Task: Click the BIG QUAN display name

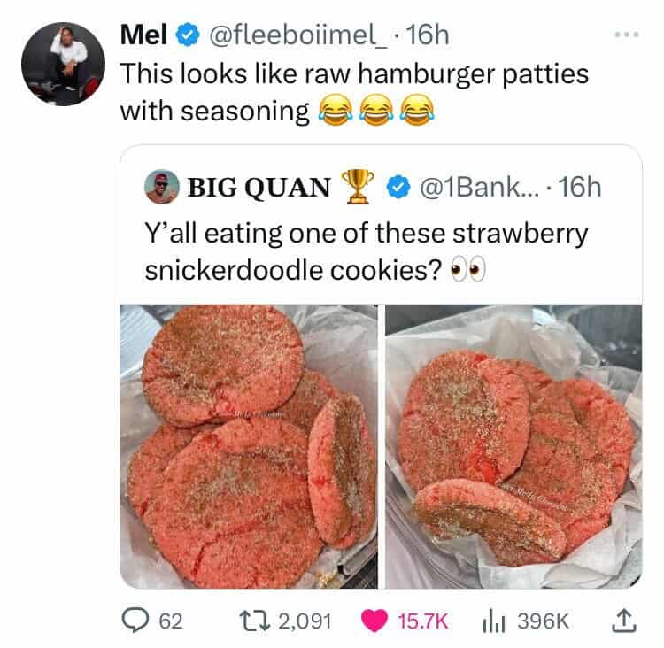Action: tap(259, 187)
